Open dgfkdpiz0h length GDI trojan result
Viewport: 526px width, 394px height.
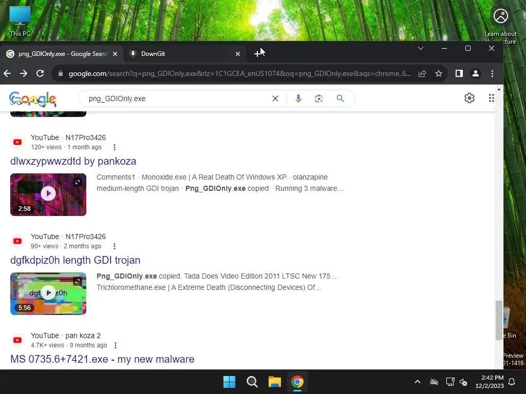pyautogui.click(x=75, y=260)
